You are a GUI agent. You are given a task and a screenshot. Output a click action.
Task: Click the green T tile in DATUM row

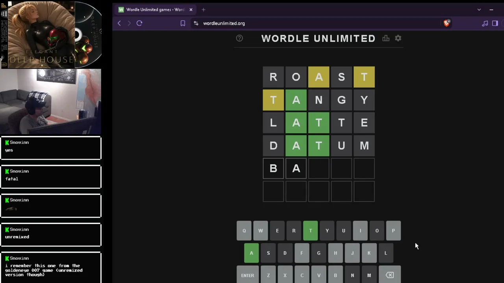[319, 145]
